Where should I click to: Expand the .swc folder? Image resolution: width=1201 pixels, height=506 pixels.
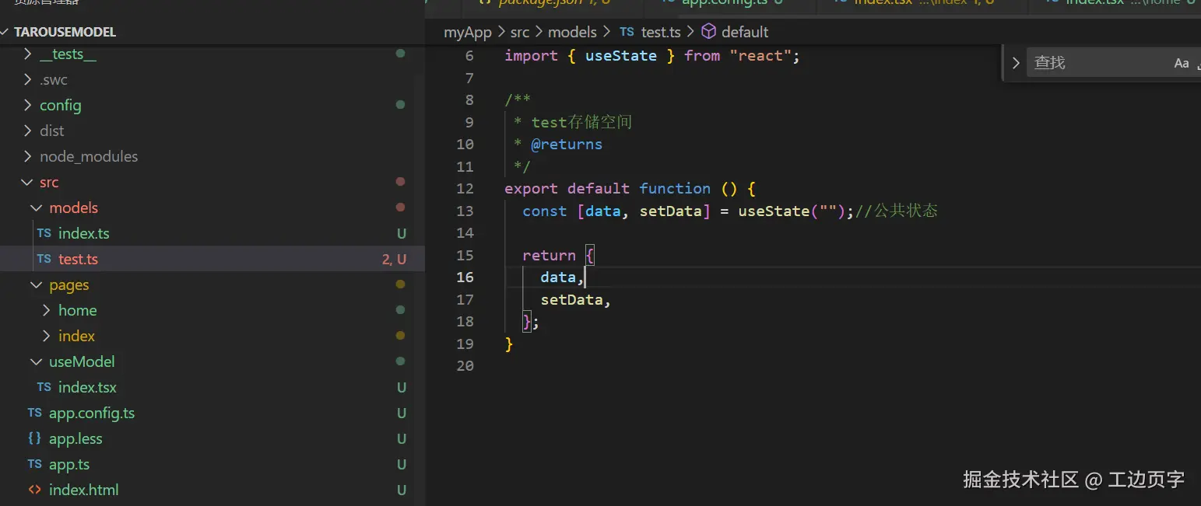[29, 80]
